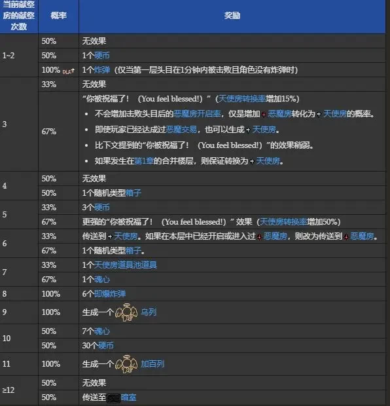Click the Gabriel angel icon beside 加百列
The image size is (390, 406).
click(x=126, y=364)
